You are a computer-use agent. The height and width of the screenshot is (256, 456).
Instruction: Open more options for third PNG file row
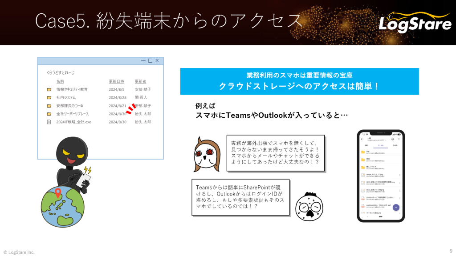pos(399,191)
